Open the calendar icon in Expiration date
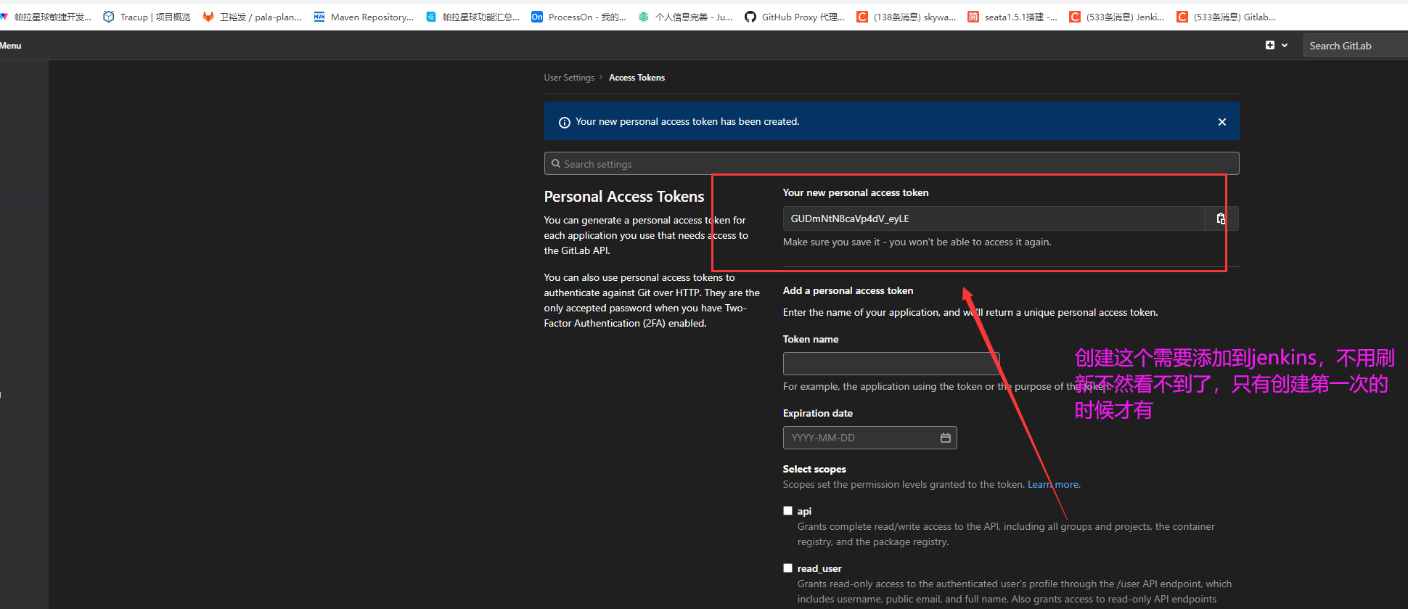 [945, 438]
